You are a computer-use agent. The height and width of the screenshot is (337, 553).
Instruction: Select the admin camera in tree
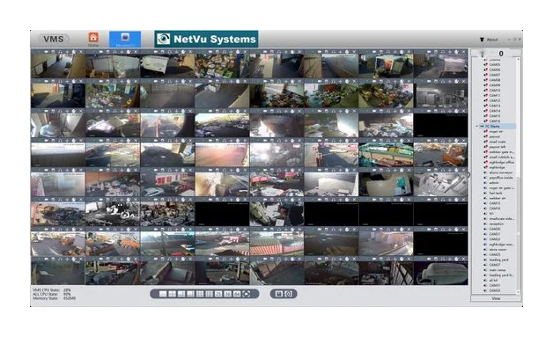[494, 183]
